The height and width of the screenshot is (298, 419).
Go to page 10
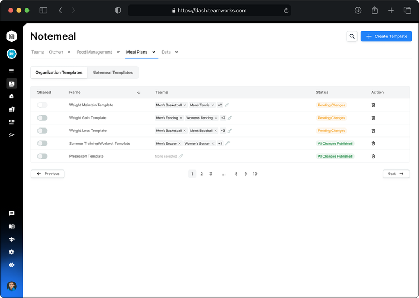255,174
